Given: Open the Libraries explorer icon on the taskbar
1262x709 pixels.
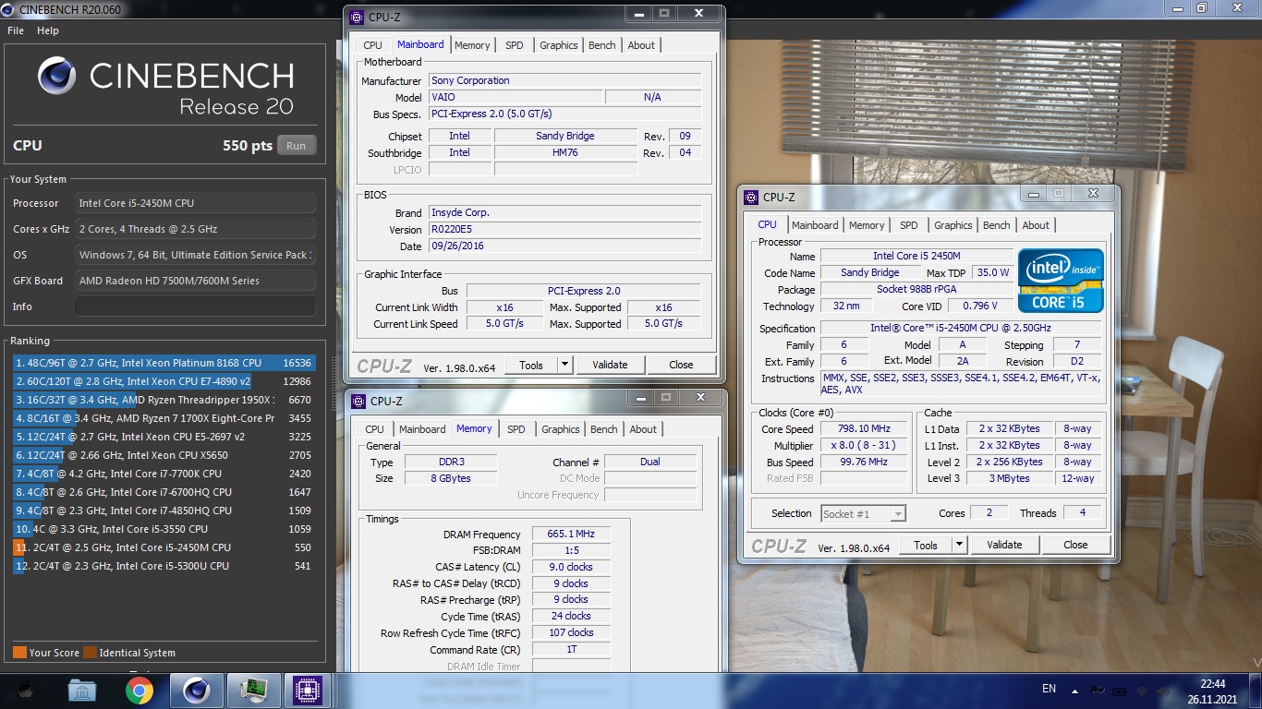Looking at the screenshot, I should (82, 691).
